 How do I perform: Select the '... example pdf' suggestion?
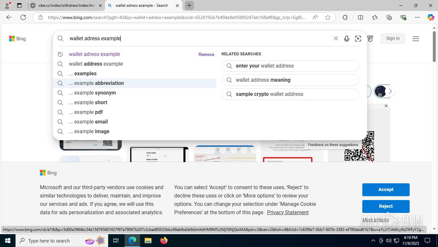click(135, 112)
